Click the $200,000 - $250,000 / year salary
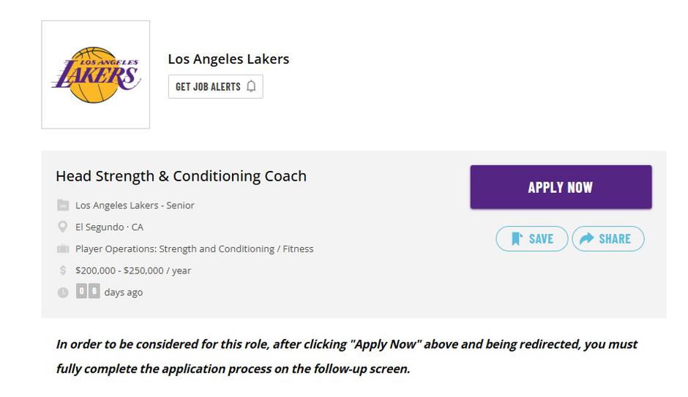This screenshot has height=397, width=688. [132, 271]
